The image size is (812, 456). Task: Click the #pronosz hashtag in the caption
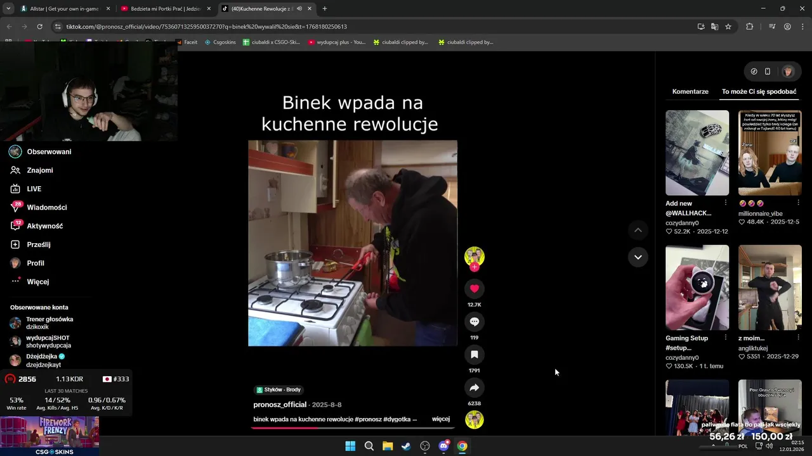tap(368, 419)
